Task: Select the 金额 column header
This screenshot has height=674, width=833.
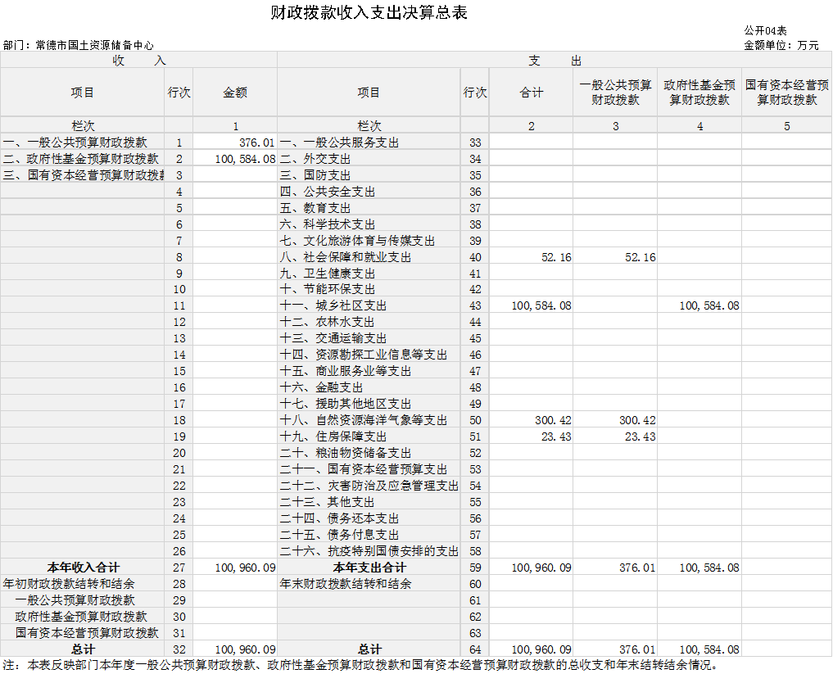Action: tap(235, 93)
